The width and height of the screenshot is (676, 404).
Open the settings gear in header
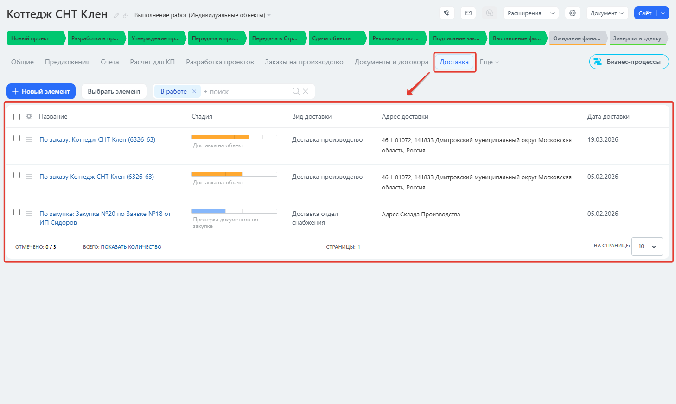pyautogui.click(x=573, y=13)
